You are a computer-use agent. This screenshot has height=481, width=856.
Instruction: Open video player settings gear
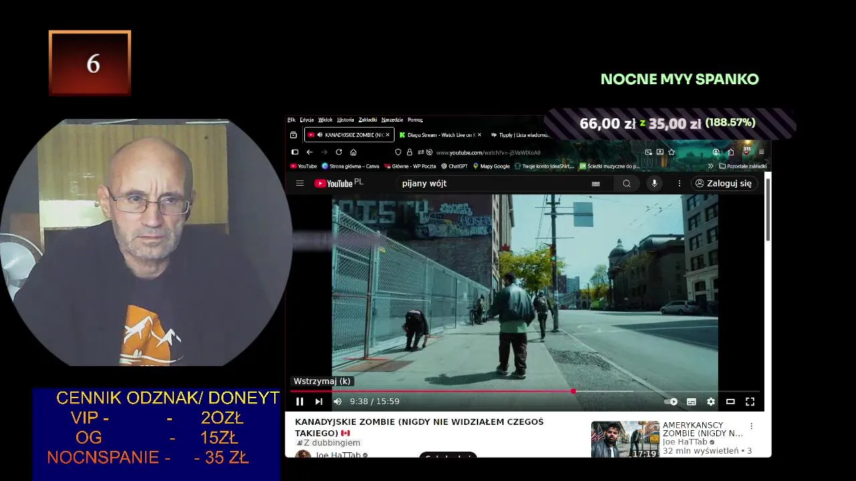pyautogui.click(x=711, y=402)
